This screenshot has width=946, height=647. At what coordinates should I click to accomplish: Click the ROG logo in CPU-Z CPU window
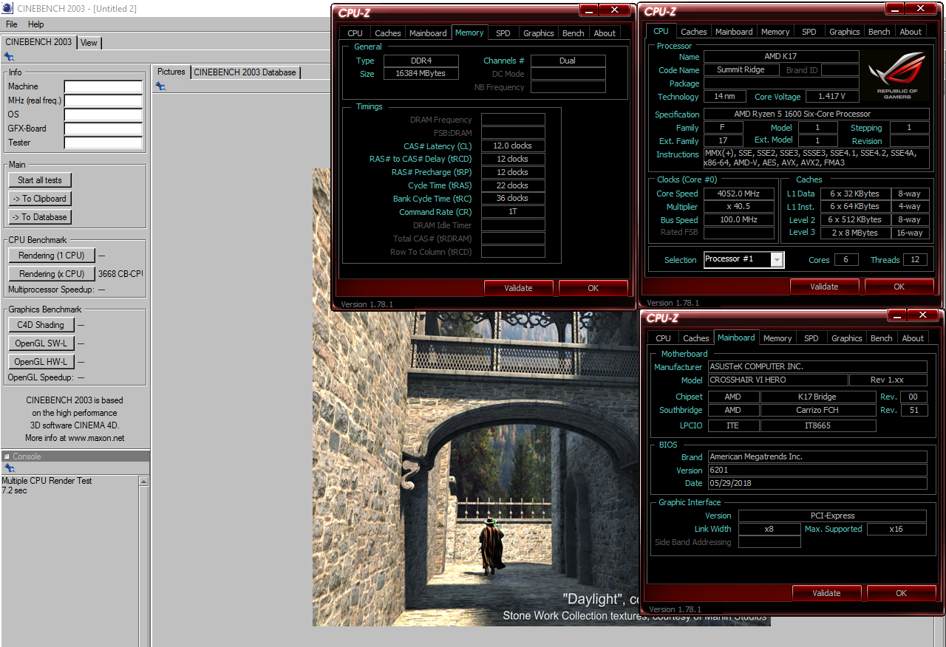pos(897,77)
